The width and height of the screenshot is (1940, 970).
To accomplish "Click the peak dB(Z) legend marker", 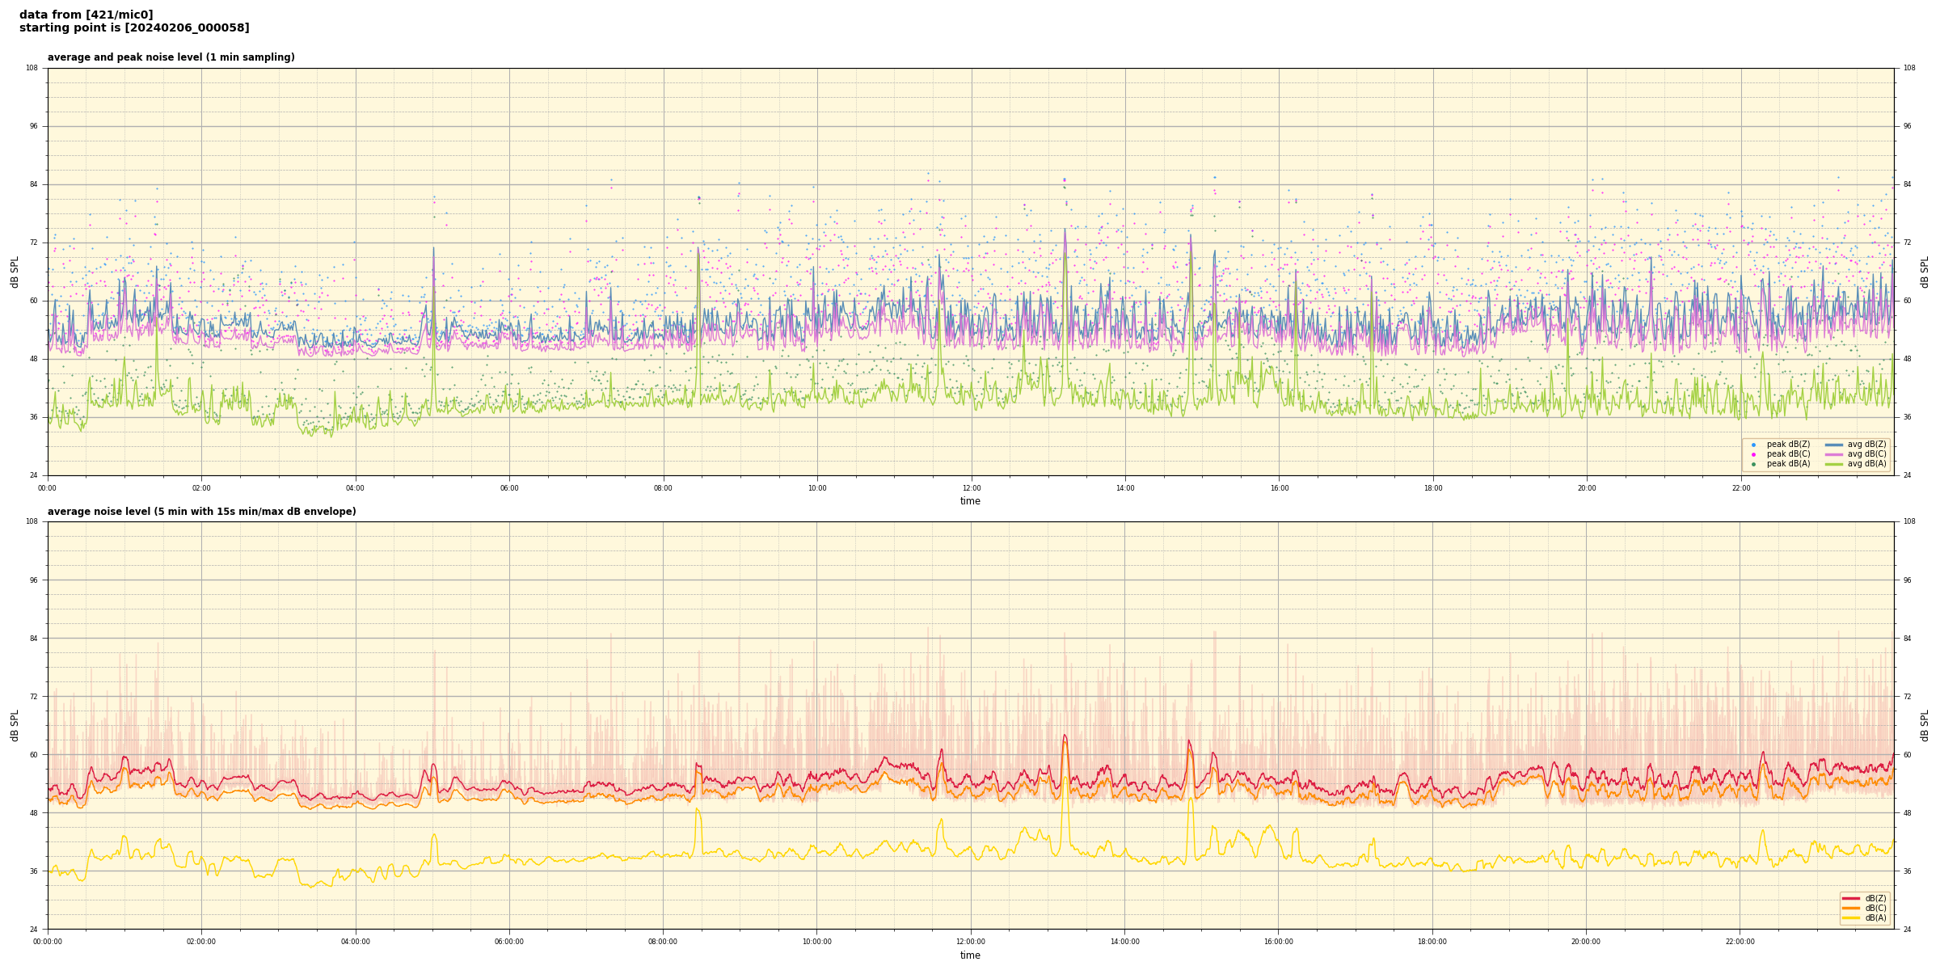I will click(1753, 445).
